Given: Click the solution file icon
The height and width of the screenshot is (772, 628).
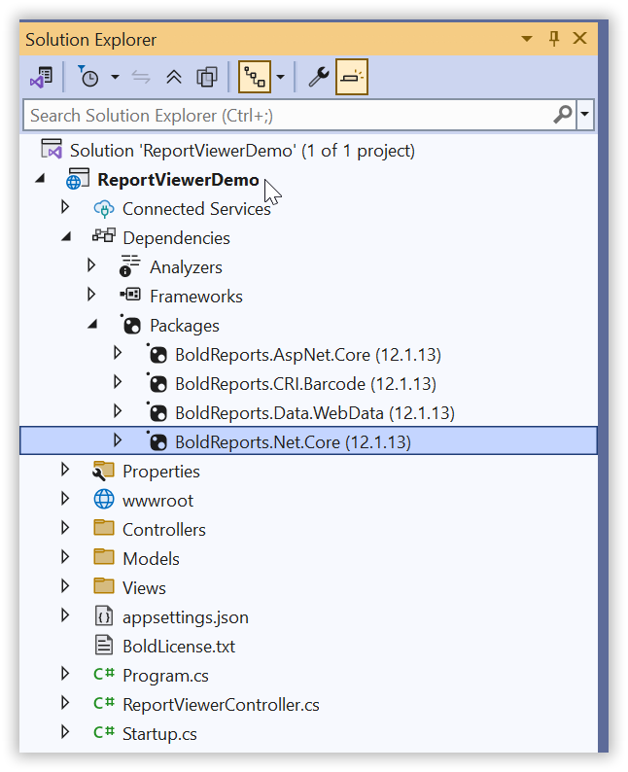Looking at the screenshot, I should click(x=52, y=149).
